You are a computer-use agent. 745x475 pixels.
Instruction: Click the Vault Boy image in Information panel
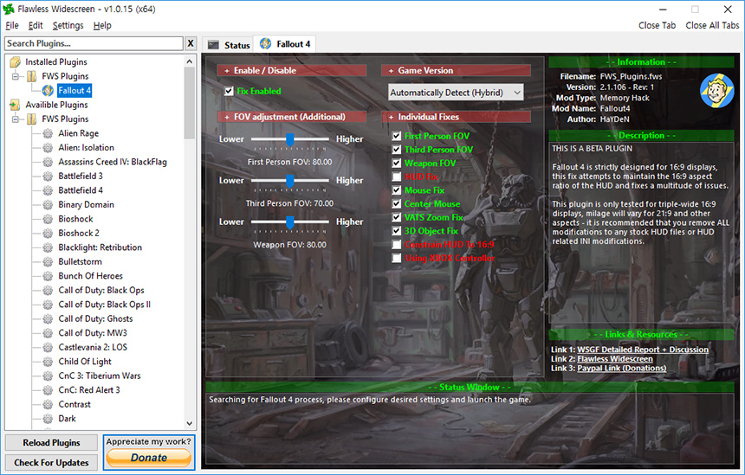pos(717,90)
